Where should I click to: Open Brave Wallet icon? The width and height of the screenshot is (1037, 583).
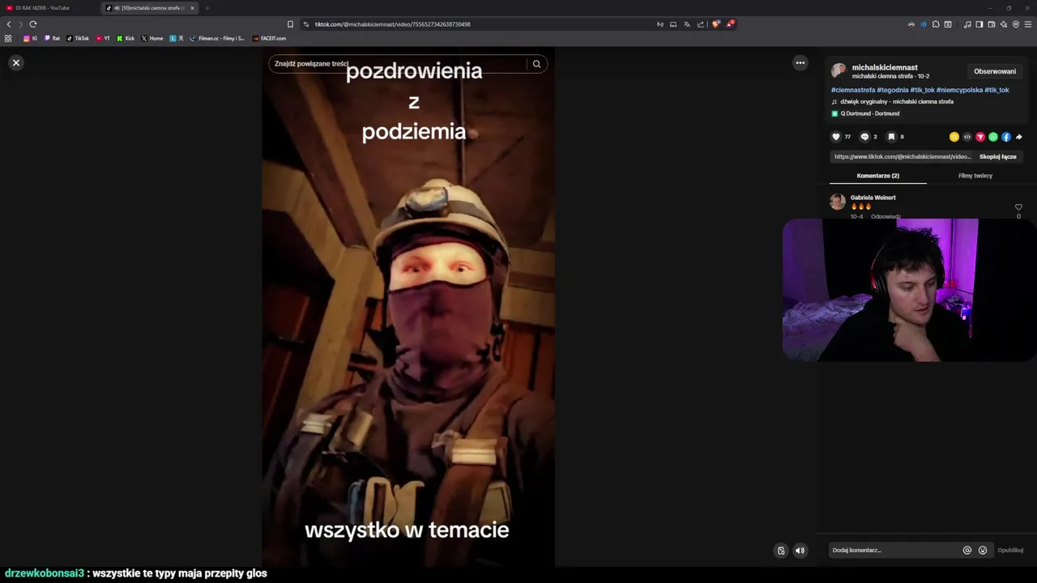tap(991, 24)
